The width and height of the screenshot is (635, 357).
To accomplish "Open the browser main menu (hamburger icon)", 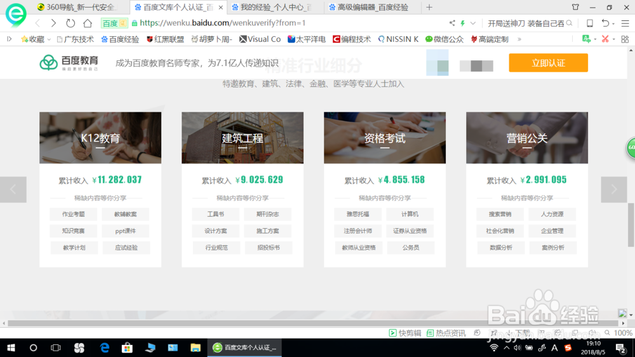I will pos(625,23).
